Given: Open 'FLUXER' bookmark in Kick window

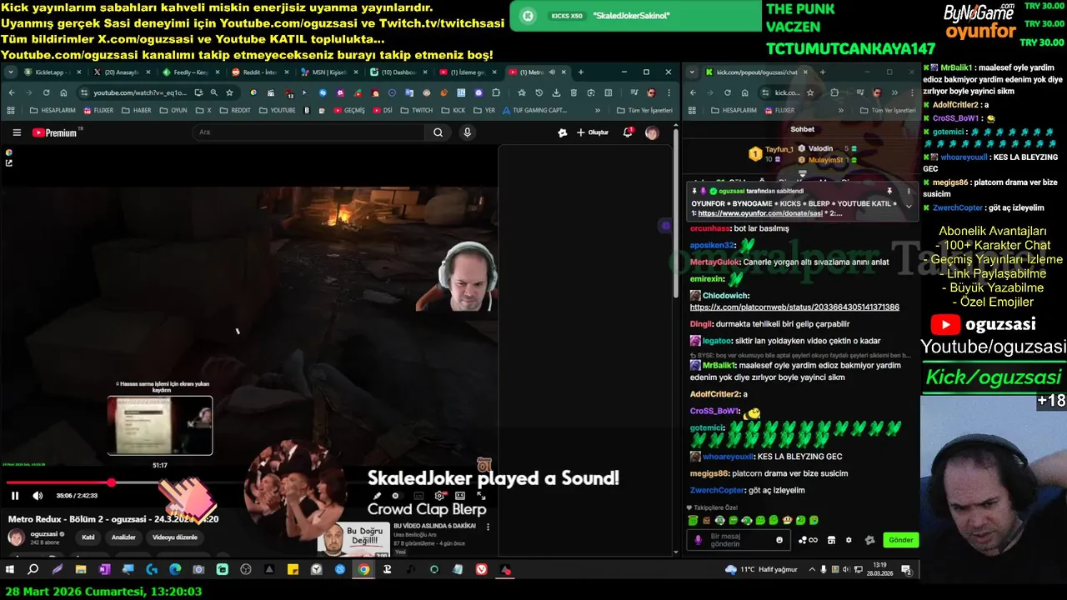Looking at the screenshot, I should 779,110.
